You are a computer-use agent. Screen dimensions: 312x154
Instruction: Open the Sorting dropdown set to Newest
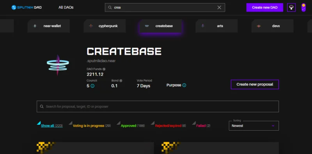pyautogui.click(x=254, y=126)
